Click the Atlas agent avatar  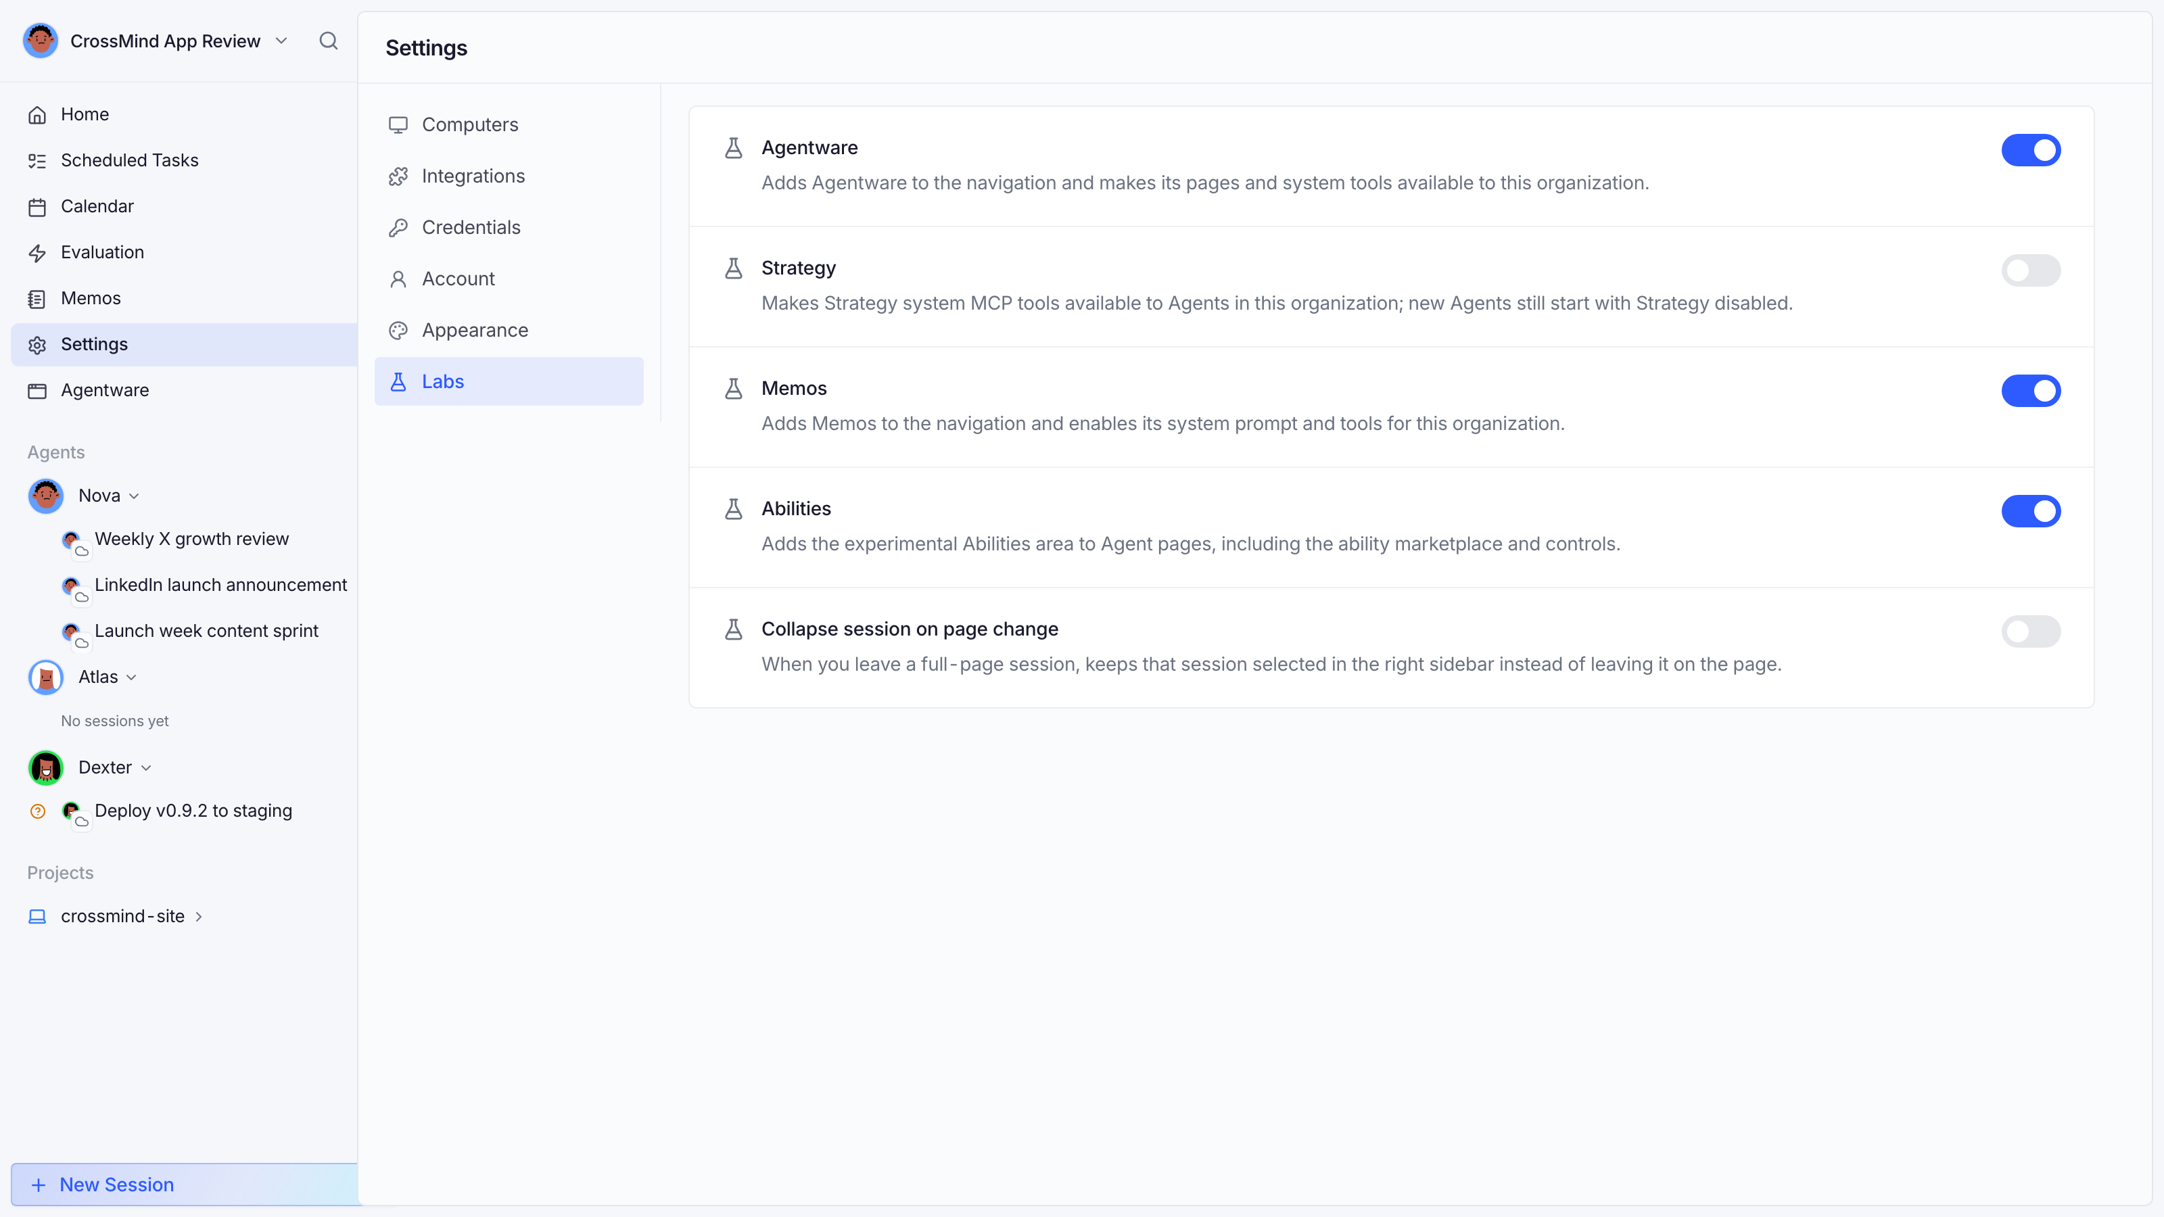coord(46,677)
